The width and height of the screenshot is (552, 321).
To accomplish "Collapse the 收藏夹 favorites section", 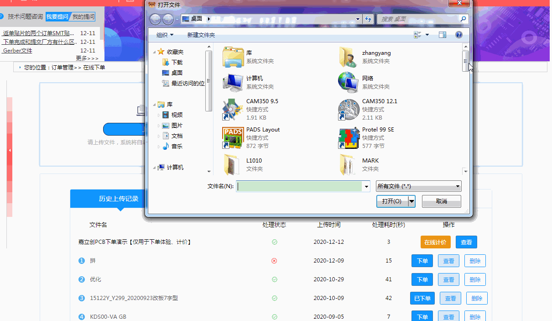I will [155, 52].
